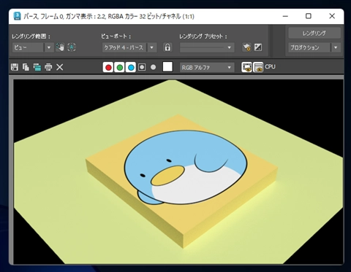Click the Print Image icon
This screenshot has height=272, width=351.
click(x=48, y=67)
